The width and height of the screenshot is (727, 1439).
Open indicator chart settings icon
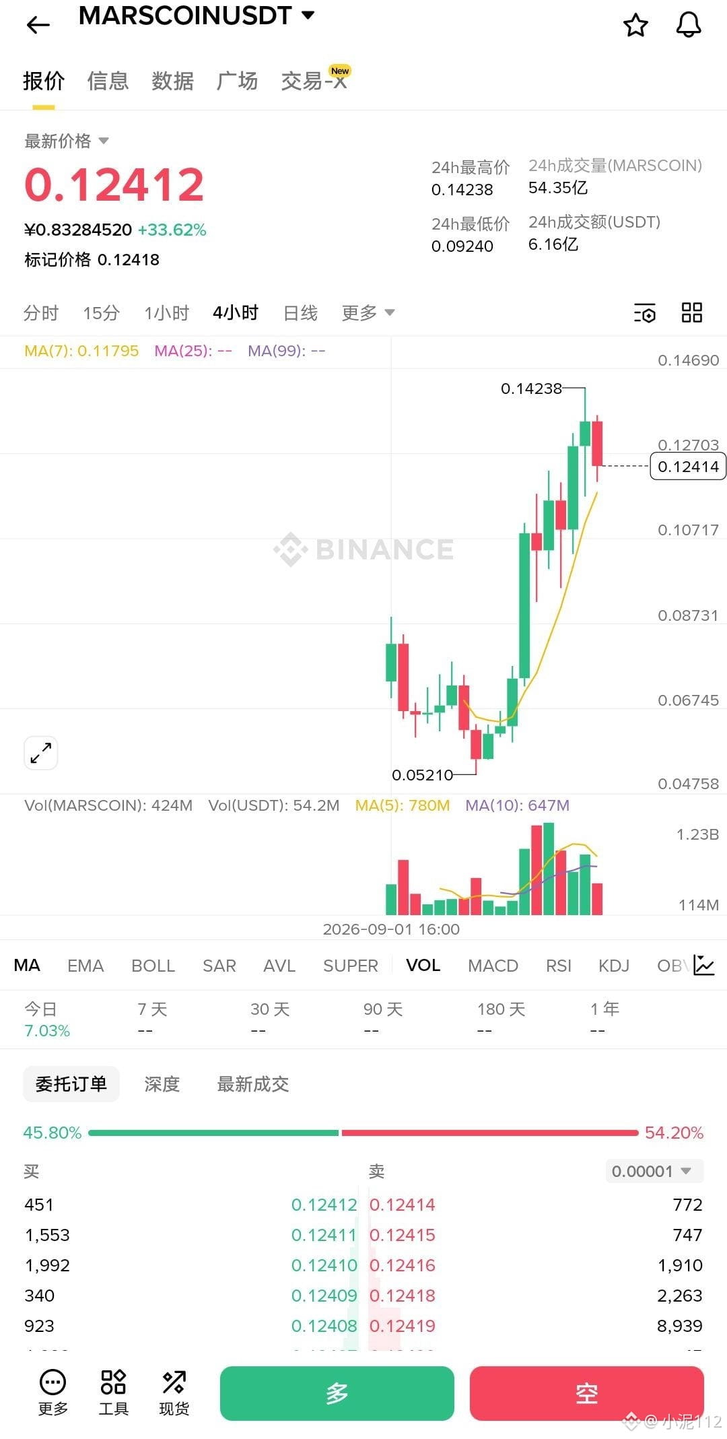[704, 965]
